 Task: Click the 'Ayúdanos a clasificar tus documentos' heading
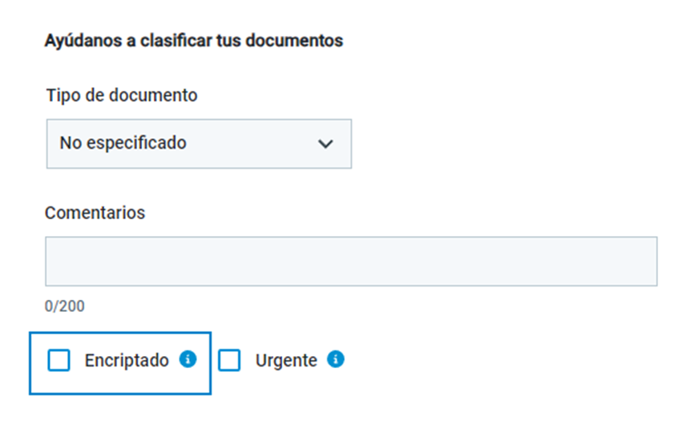[194, 41]
